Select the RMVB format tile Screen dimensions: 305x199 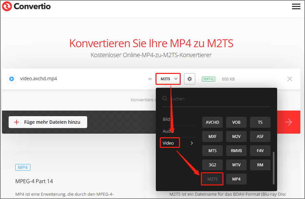pyautogui.click(x=236, y=150)
